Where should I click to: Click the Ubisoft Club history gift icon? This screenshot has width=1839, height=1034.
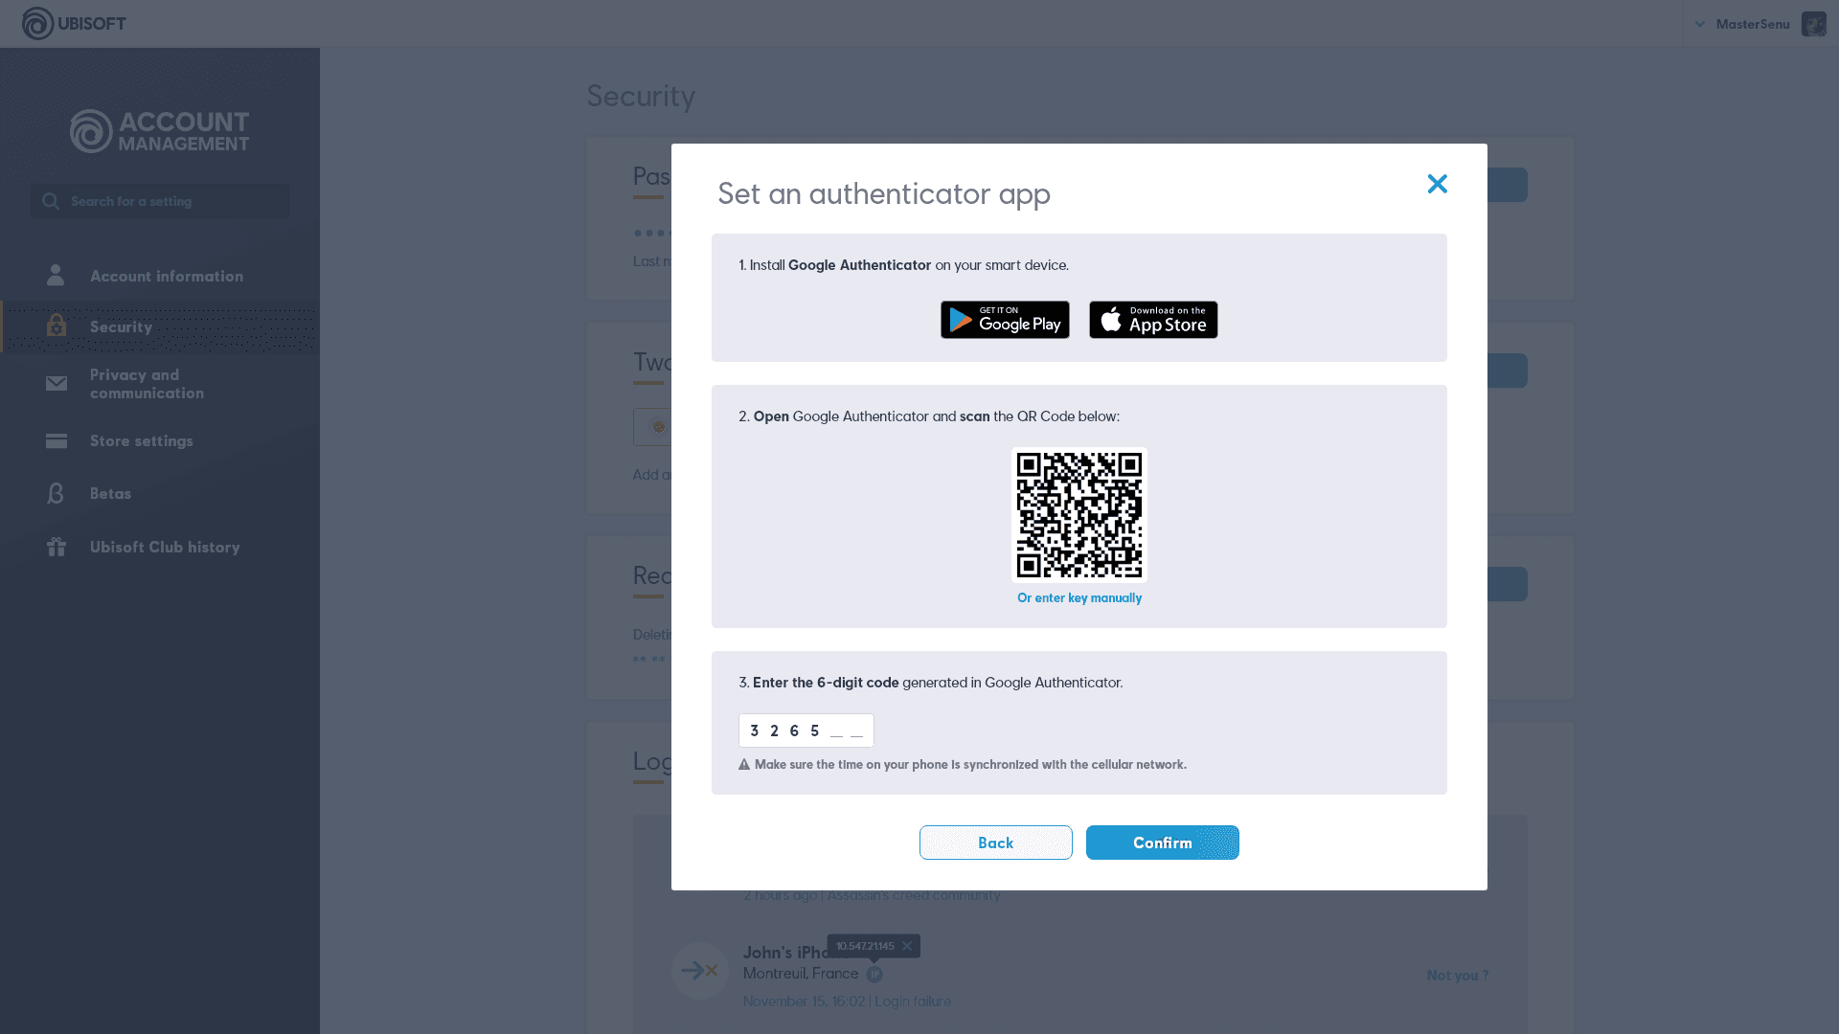57,547
